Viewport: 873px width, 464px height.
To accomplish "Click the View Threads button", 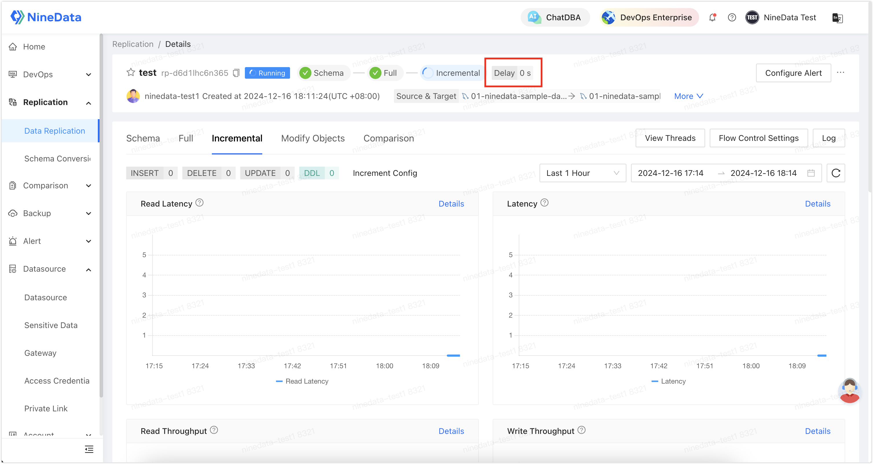I will (x=670, y=138).
